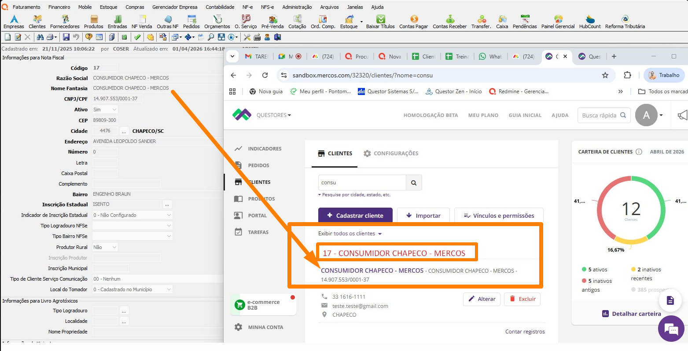Image resolution: width=688 pixels, height=351 pixels.
Task: Open Fornecedores in the ERP toolbar
Action: click(x=65, y=22)
